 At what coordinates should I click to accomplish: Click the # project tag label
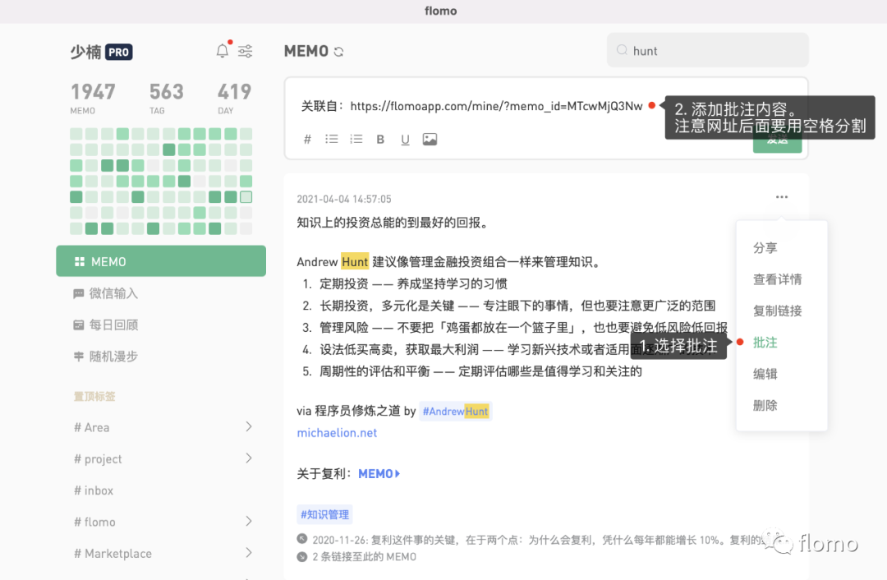tap(98, 459)
